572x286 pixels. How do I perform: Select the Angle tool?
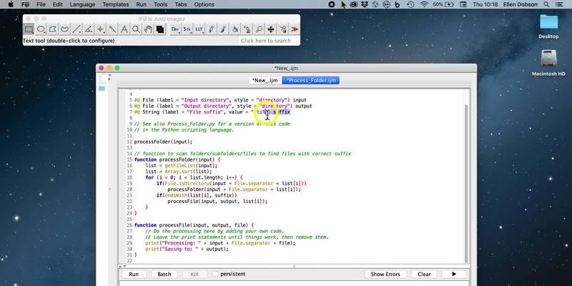point(88,29)
